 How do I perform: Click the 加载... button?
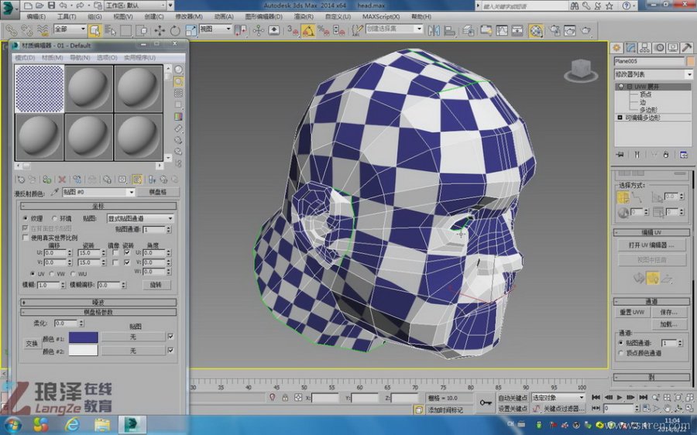(668, 325)
